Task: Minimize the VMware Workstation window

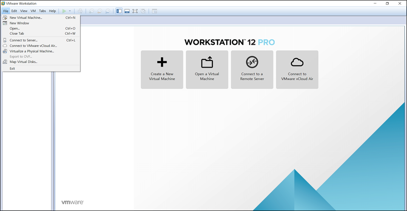Action: 375,3
